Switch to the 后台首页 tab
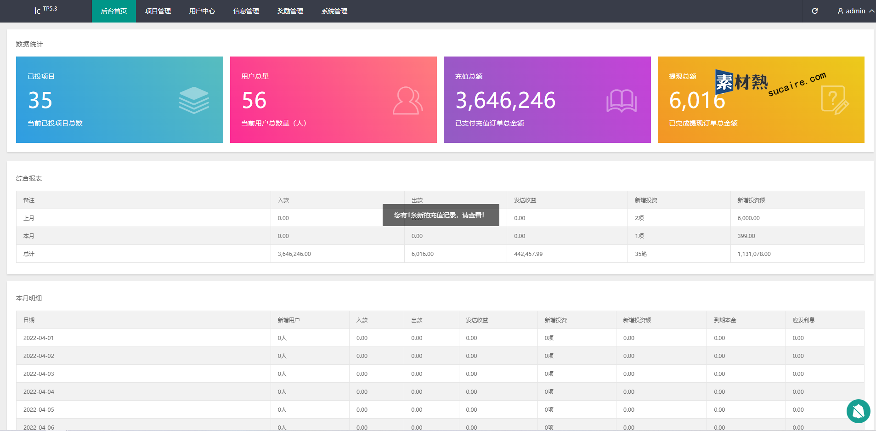 pos(114,11)
